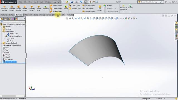Click the feature tree filter field

[x=13, y=22]
